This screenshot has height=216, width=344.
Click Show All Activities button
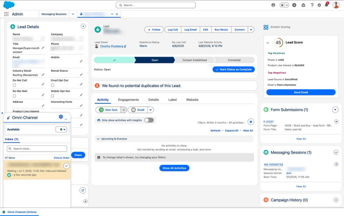click(174, 168)
